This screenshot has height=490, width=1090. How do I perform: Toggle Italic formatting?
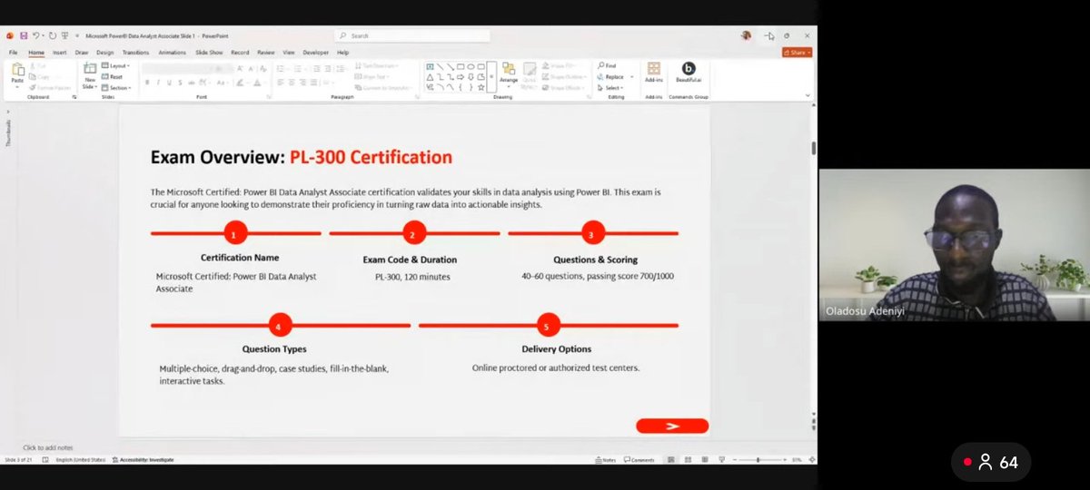point(158,83)
